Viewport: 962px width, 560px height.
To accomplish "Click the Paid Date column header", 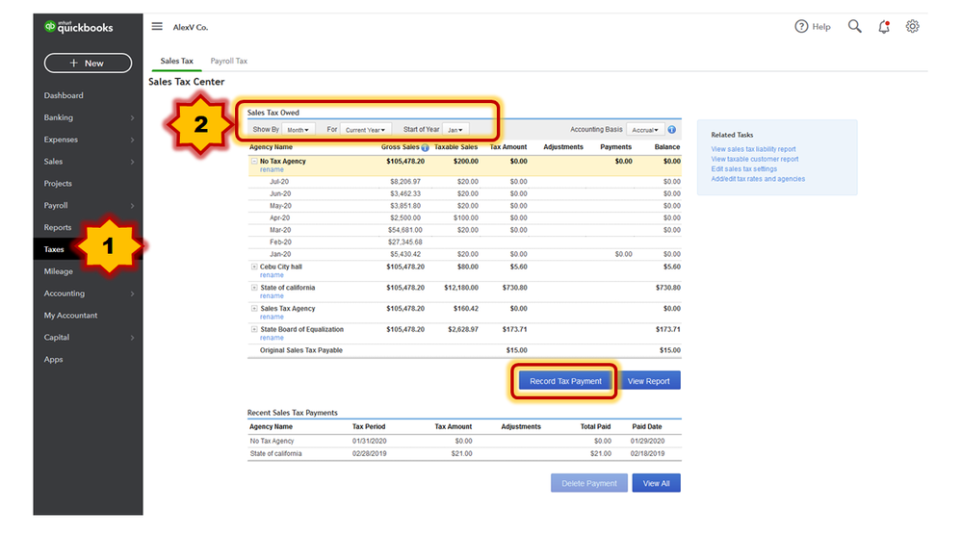I will 647,427.
